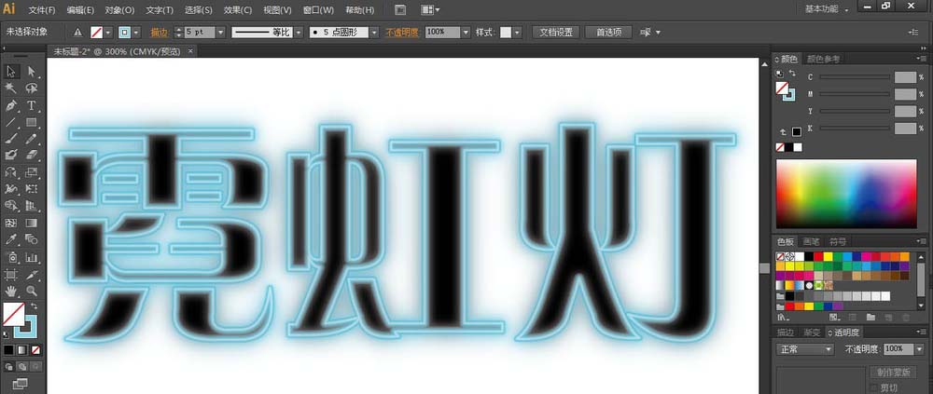The image size is (933, 394).
Task: Open the 窗口(W) menu
Action: 318,10
